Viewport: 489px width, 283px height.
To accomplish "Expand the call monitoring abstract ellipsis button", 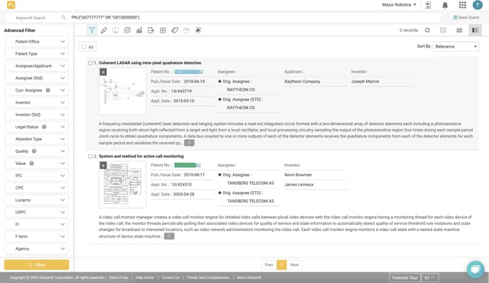I will (x=169, y=236).
